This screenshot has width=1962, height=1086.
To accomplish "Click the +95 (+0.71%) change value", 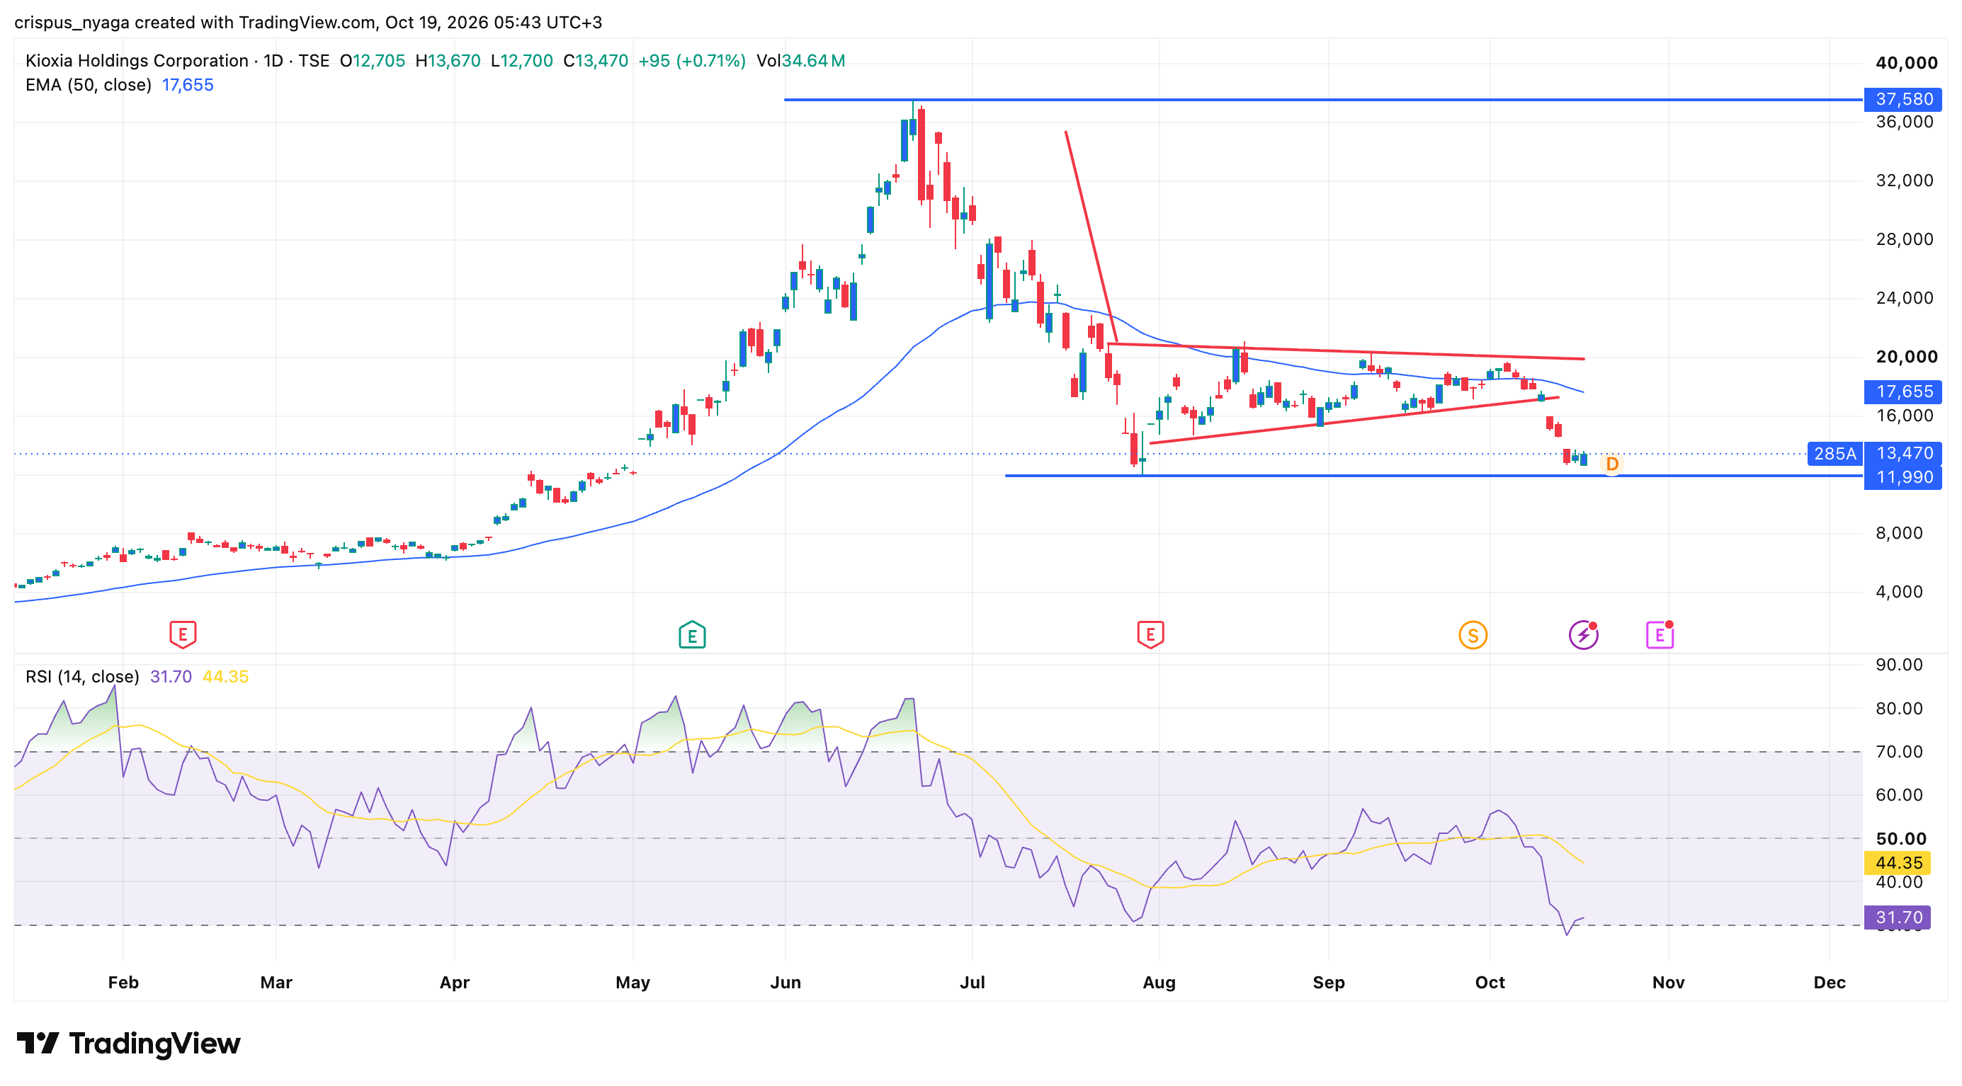I will [691, 61].
